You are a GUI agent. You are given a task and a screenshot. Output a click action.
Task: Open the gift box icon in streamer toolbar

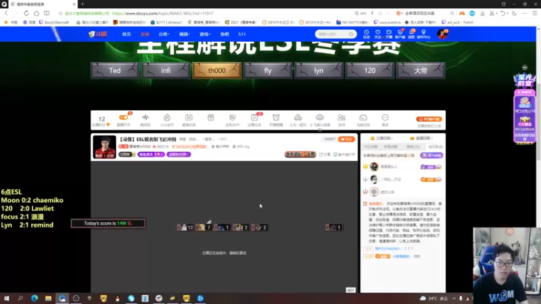(x=210, y=118)
